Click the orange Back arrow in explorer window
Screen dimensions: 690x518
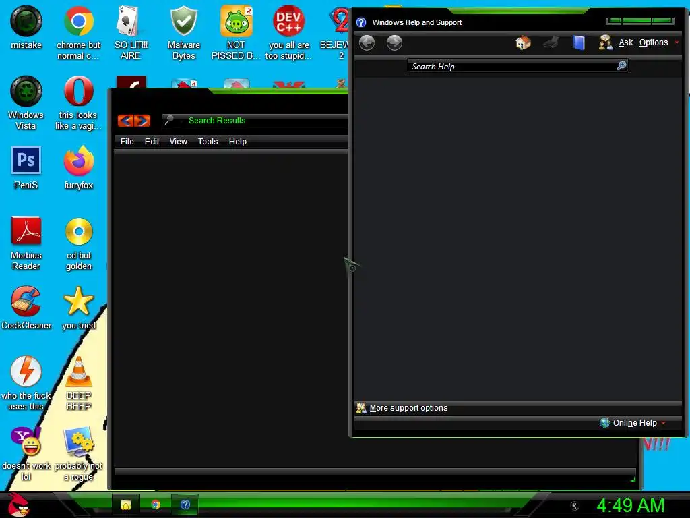[125, 121]
